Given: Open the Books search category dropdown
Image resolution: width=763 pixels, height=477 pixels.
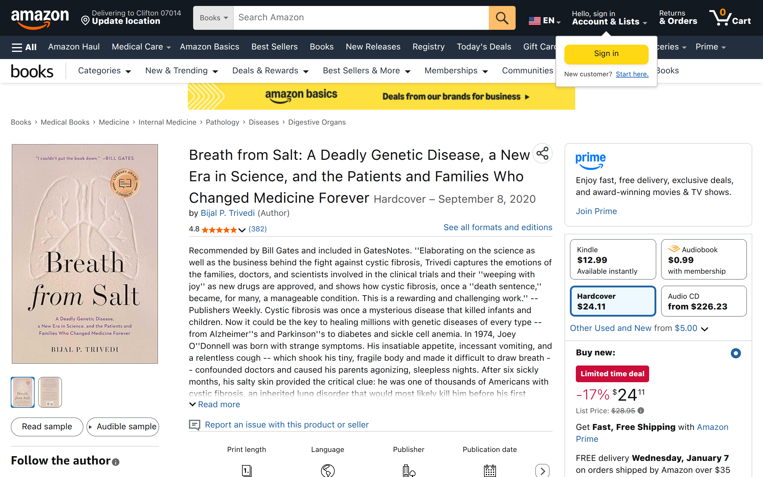Looking at the screenshot, I should coord(213,18).
